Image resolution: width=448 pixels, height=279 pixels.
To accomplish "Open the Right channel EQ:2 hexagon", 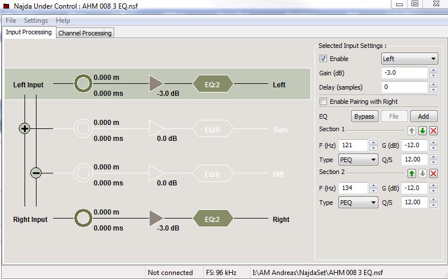I will pos(213,219).
